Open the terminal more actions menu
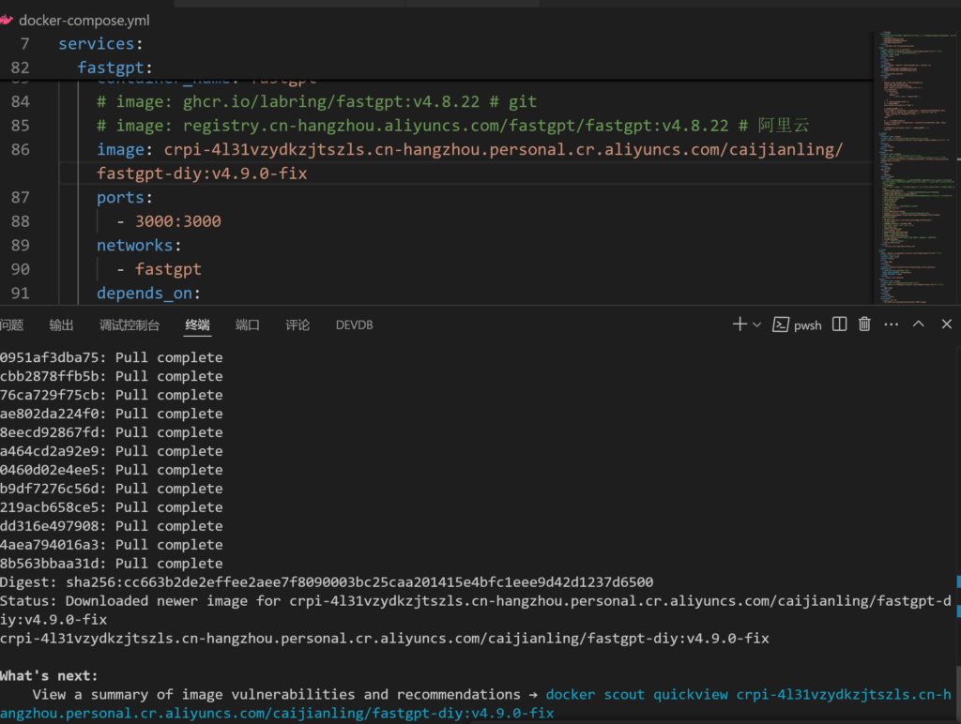The height and width of the screenshot is (724, 961). click(x=892, y=324)
